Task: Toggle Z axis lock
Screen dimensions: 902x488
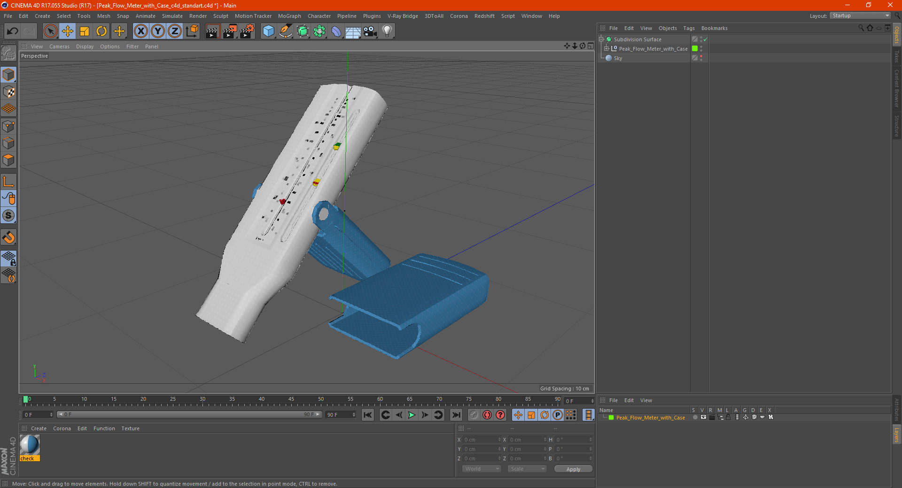Action: (x=175, y=31)
